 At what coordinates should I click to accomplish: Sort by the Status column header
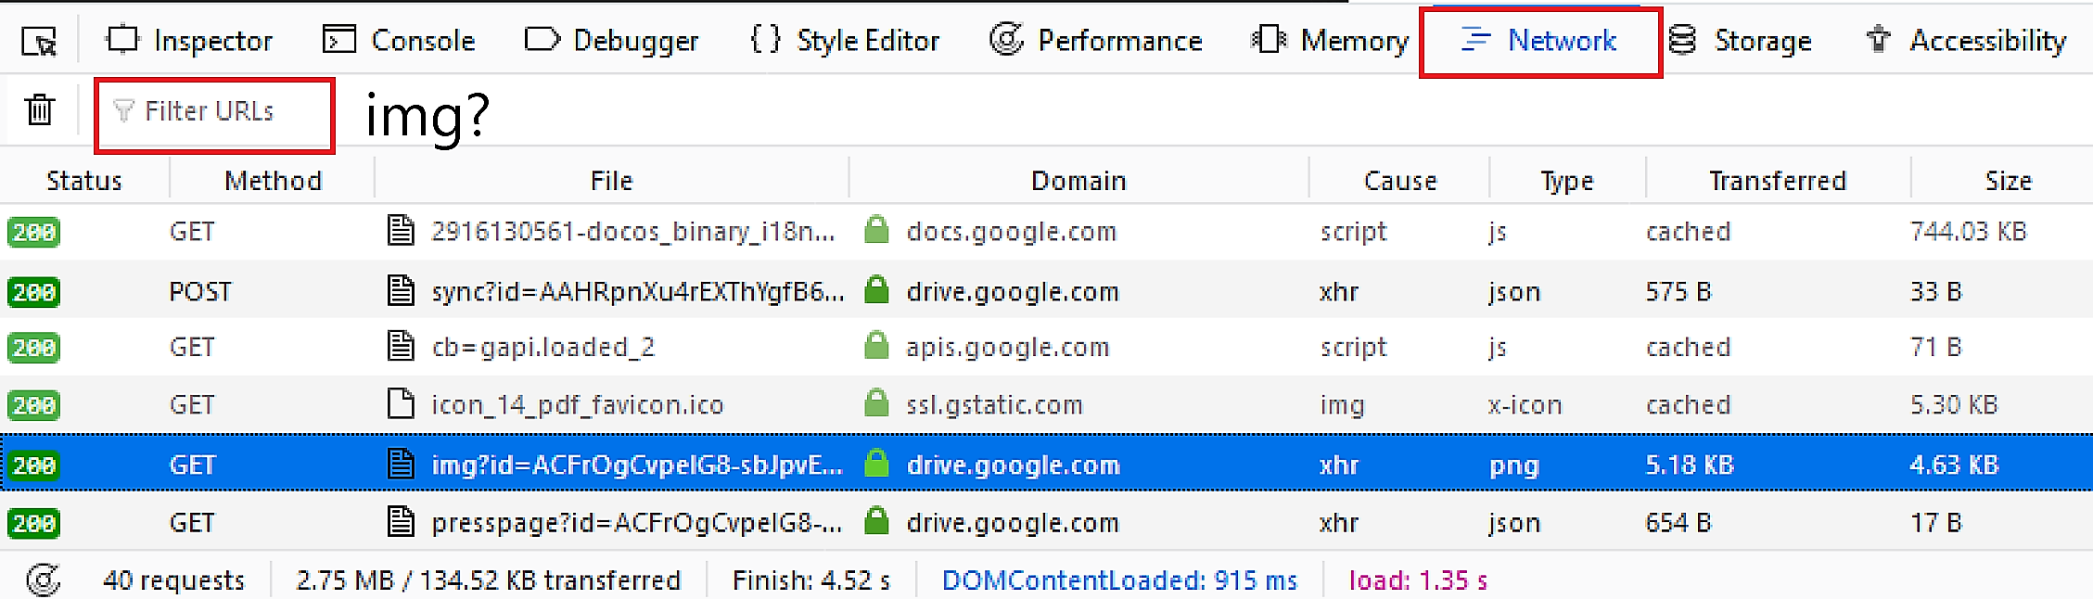(x=84, y=180)
